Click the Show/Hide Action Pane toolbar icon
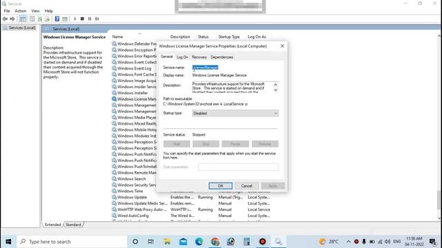This screenshot has width=442, height=248. point(65,19)
